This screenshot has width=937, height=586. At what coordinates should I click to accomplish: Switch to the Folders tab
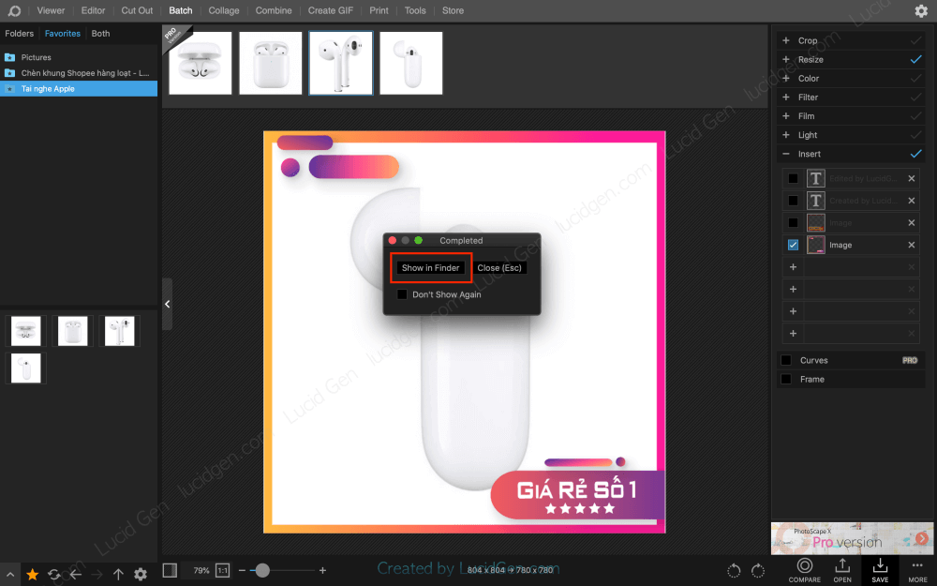[19, 34]
